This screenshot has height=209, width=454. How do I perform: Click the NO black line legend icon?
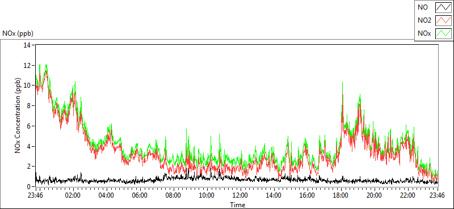pyautogui.click(x=443, y=8)
